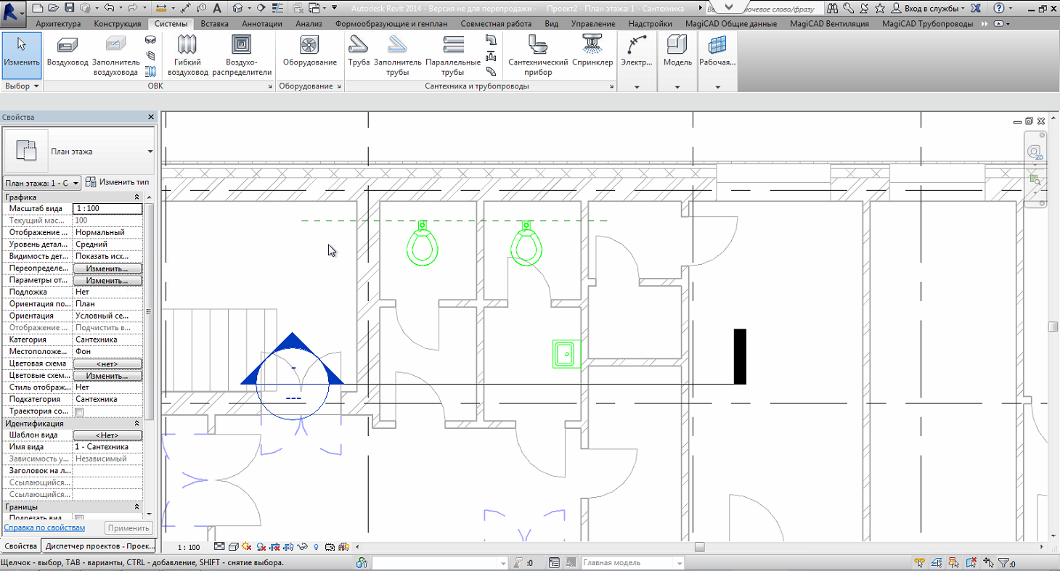Select the Изменить (Modify) tool

21,54
